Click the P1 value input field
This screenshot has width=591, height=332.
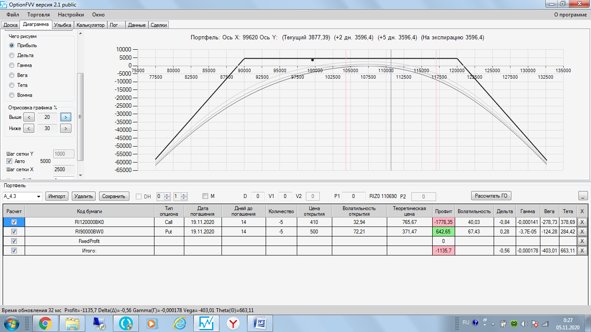pyautogui.click(x=353, y=196)
